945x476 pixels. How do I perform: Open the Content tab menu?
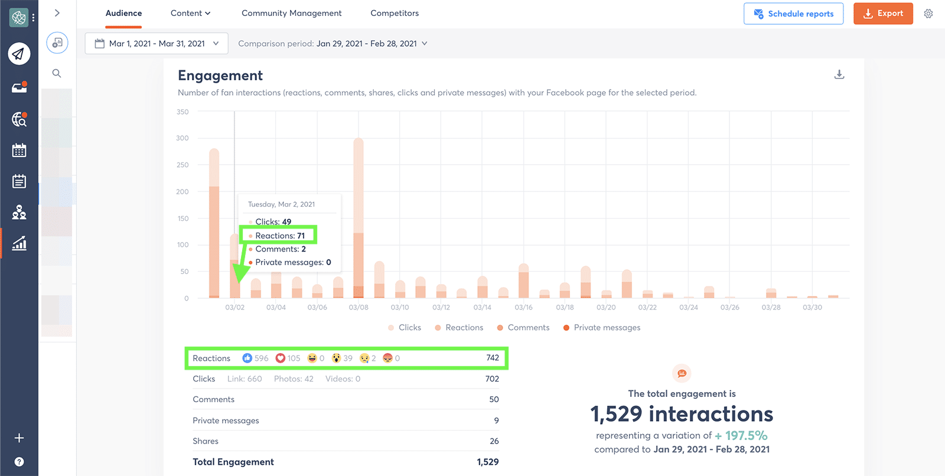coord(190,13)
